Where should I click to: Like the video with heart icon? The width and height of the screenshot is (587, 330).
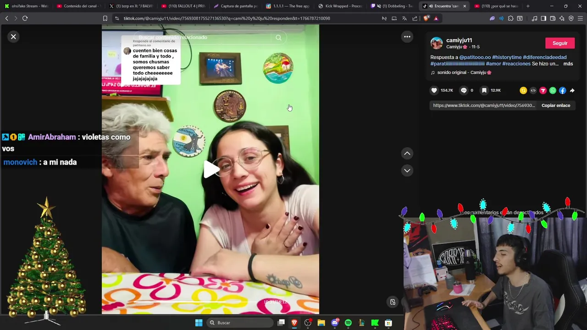[x=434, y=90]
